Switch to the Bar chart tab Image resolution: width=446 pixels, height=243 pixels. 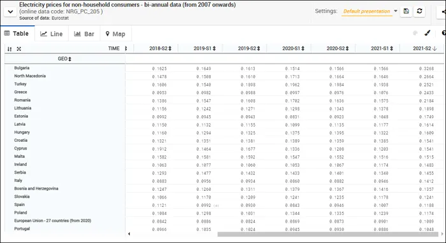point(84,34)
